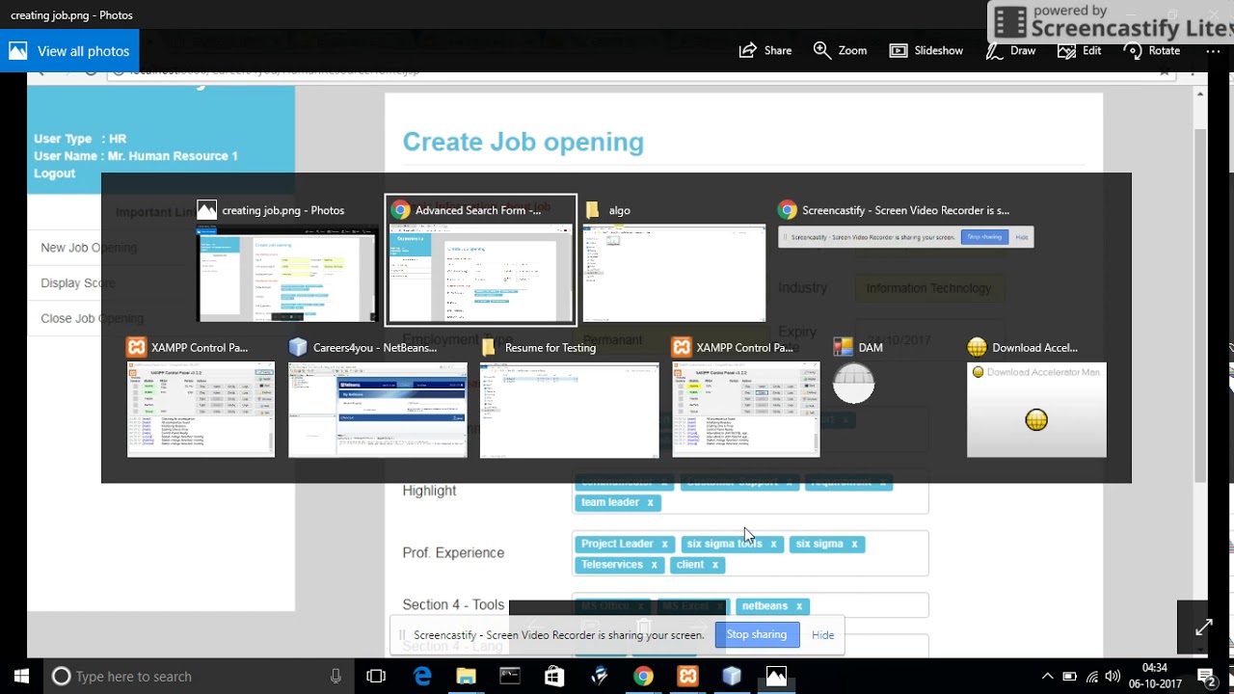
Task: Click the Type here to search box
Action: click(x=198, y=676)
